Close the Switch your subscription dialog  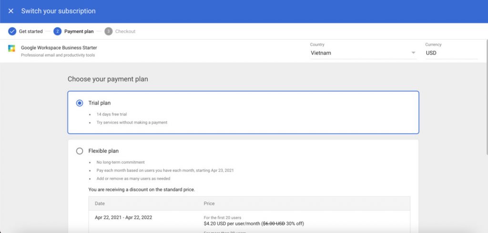pos(11,11)
